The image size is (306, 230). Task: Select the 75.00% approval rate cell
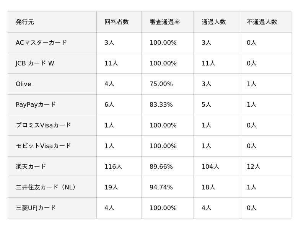coord(161,84)
